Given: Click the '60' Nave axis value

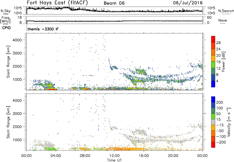Looking at the screenshot, I should [x=209, y=18].
